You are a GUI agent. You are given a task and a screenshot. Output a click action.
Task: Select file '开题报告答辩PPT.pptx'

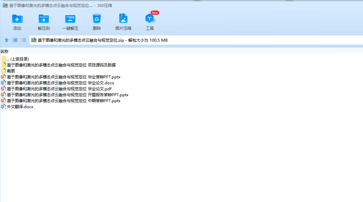point(68,95)
